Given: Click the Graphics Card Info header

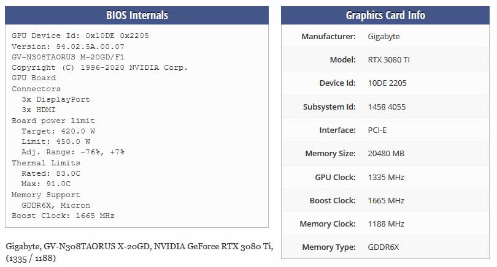Looking at the screenshot, I should (385, 15).
